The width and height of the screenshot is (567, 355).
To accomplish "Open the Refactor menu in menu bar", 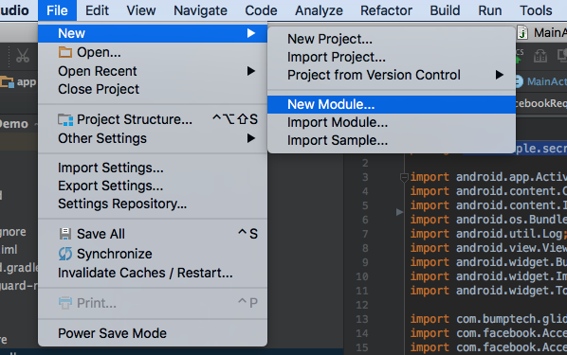I will [x=386, y=10].
